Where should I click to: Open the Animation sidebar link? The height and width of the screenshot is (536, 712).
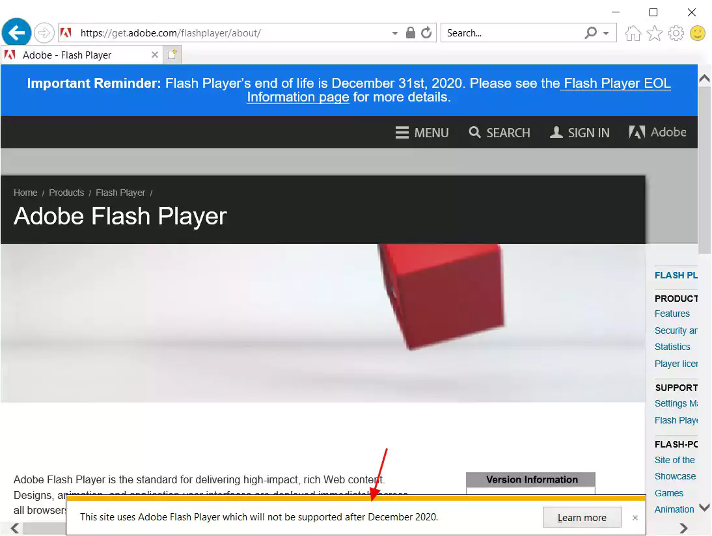(x=674, y=509)
